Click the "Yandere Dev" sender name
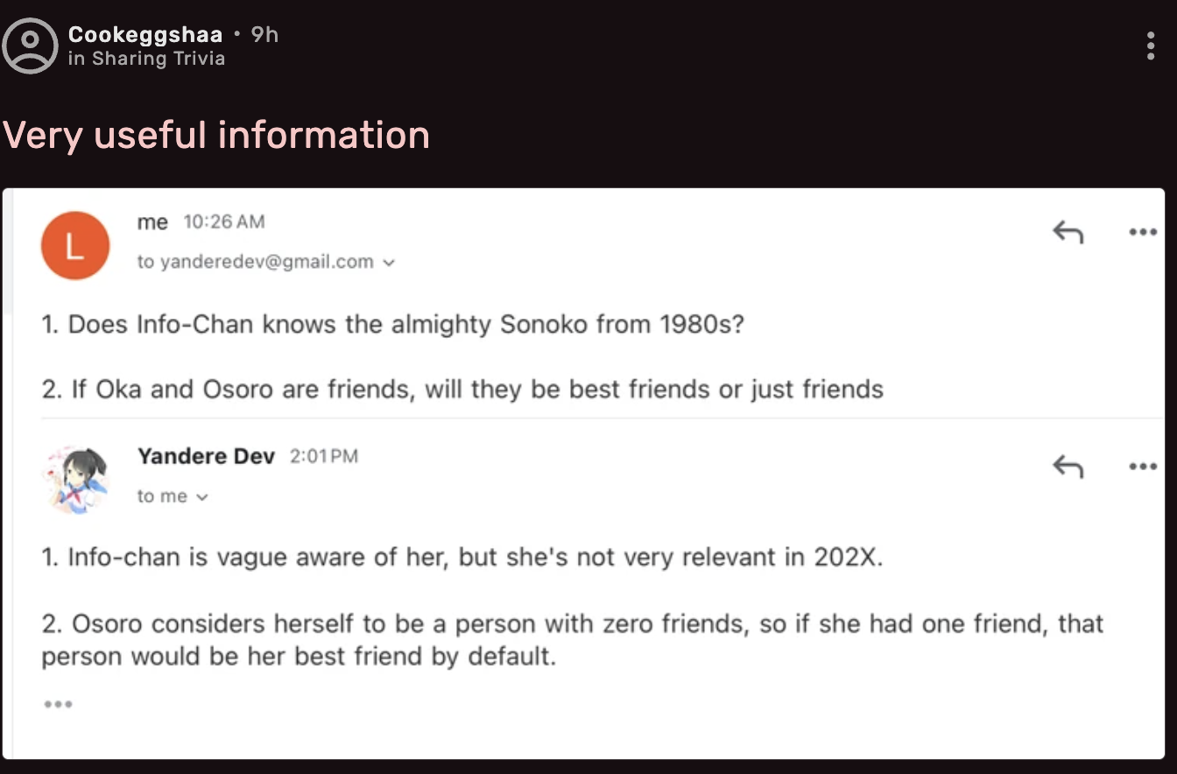Viewport: 1177px width, 774px height. [x=206, y=456]
